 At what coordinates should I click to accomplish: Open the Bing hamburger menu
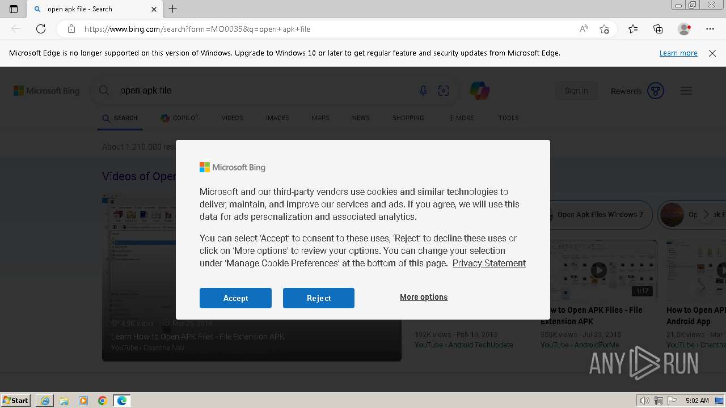[686, 91]
